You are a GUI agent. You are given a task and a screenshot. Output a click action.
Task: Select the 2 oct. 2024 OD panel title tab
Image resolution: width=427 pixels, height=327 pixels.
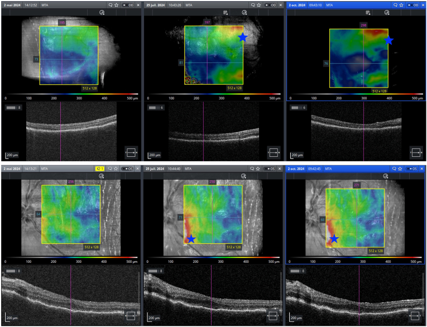(297, 5)
